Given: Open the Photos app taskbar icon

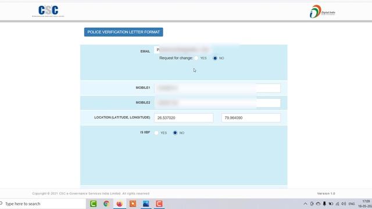Looking at the screenshot, I should point(146,204).
